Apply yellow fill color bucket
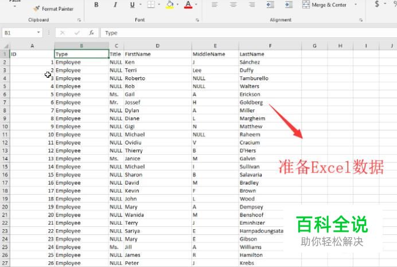397x267 pixels. (x=170, y=5)
